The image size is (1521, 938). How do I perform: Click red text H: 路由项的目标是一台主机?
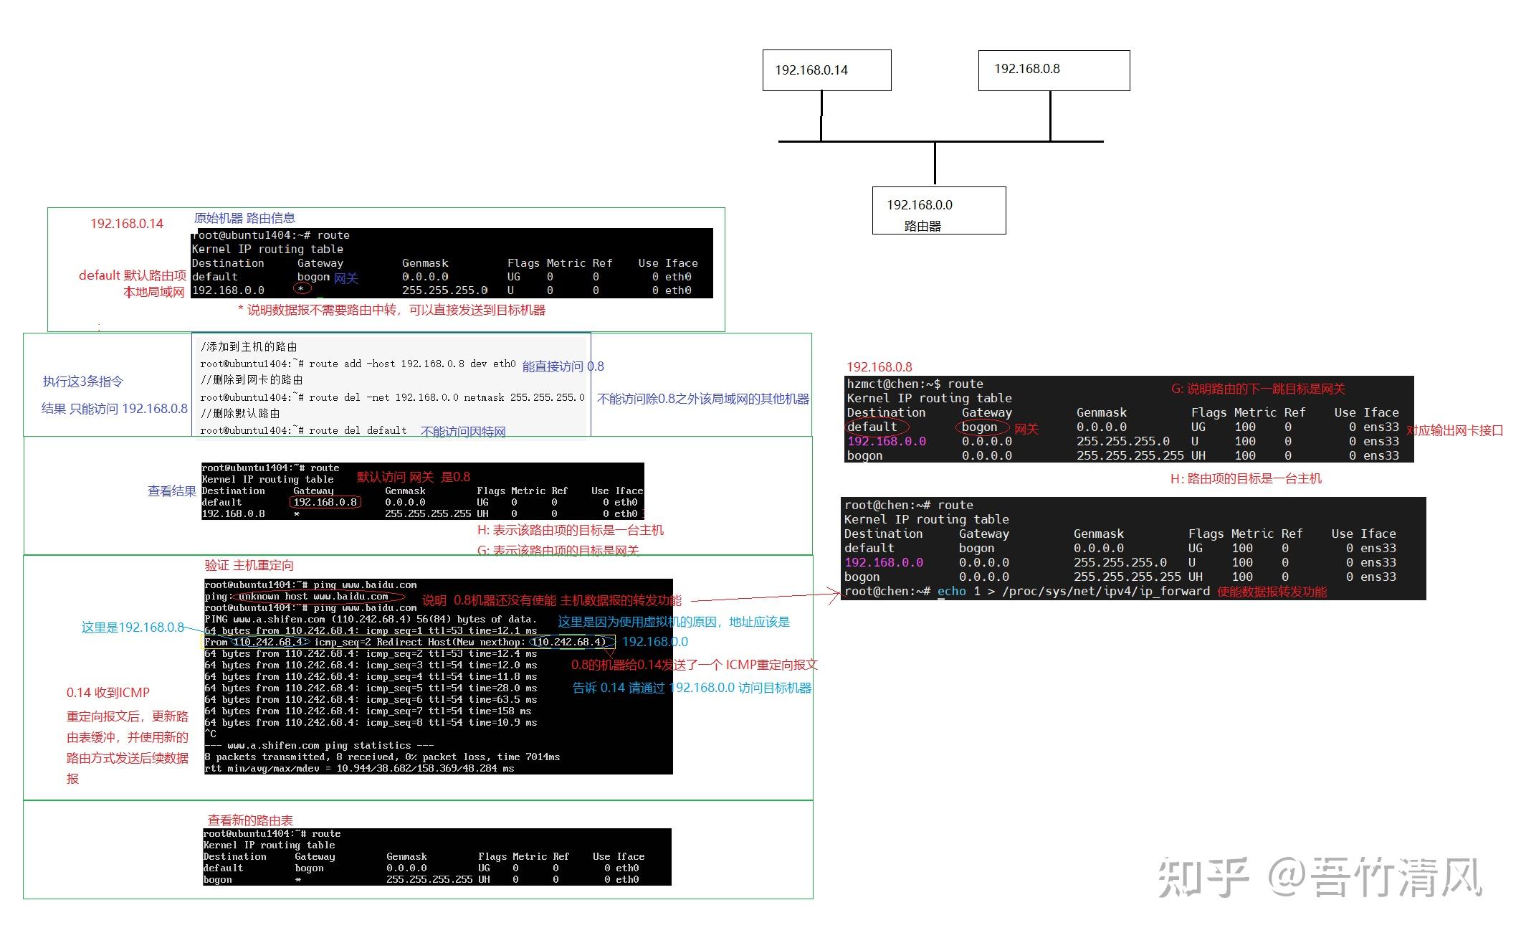tap(1246, 478)
